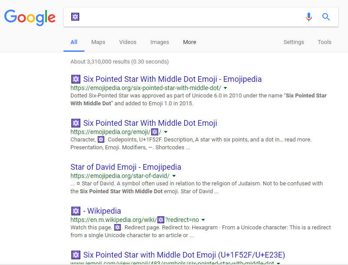Open the 'Six Pointed Star With Middle Dot Emoji - Emojipedia' result
The image size is (348, 265).
coord(172,79)
